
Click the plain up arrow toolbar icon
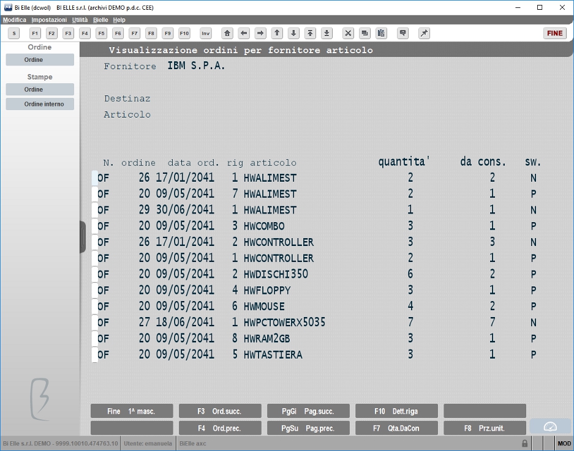[277, 33]
